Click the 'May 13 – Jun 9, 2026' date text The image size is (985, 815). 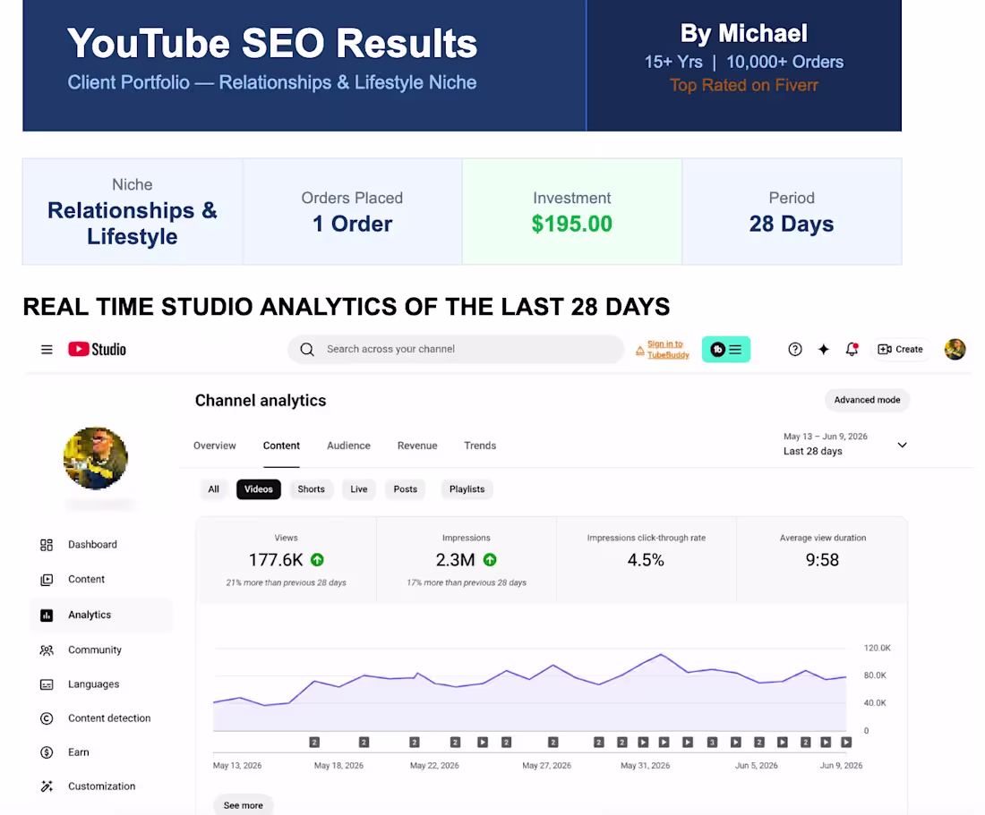(826, 437)
